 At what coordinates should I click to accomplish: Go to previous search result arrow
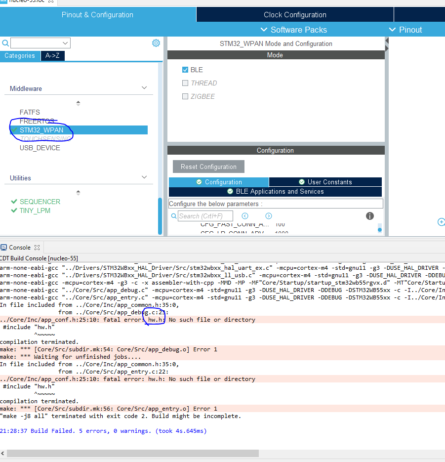pos(245,216)
